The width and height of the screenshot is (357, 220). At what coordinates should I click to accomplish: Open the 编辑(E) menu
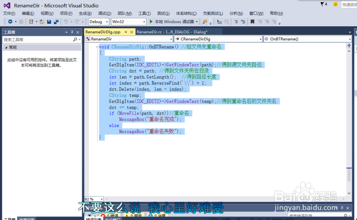coord(28,14)
